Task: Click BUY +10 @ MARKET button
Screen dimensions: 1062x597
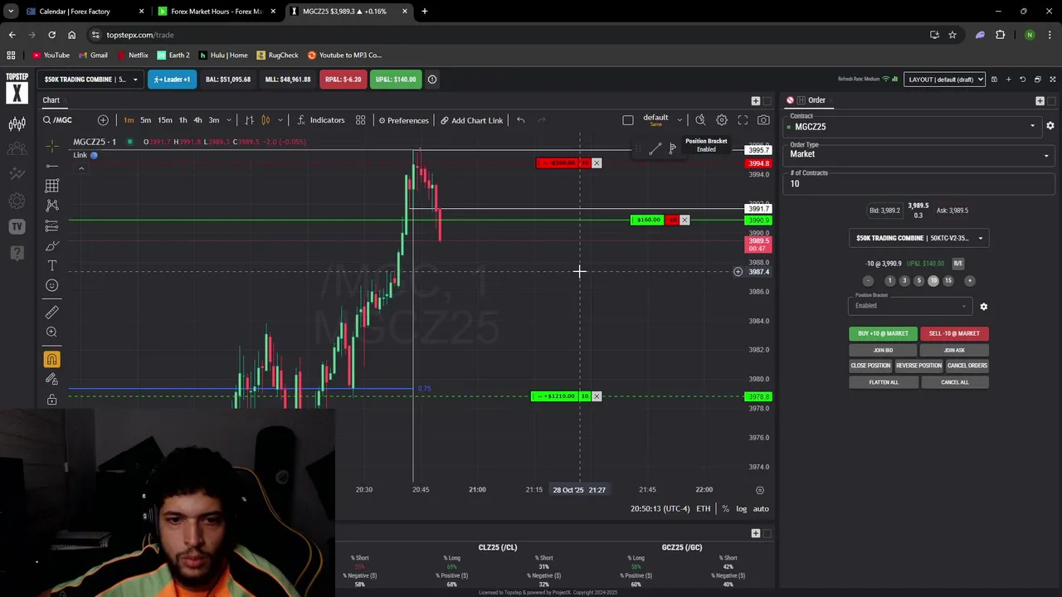Action: (883, 333)
